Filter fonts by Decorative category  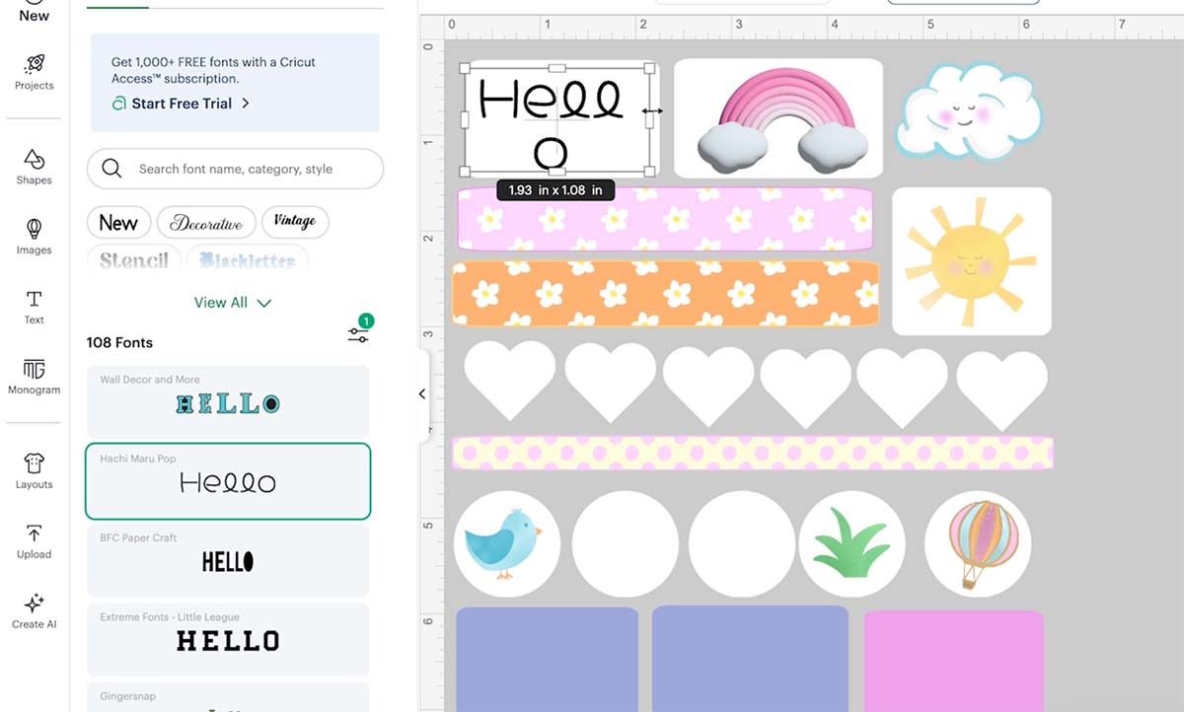coord(206,223)
